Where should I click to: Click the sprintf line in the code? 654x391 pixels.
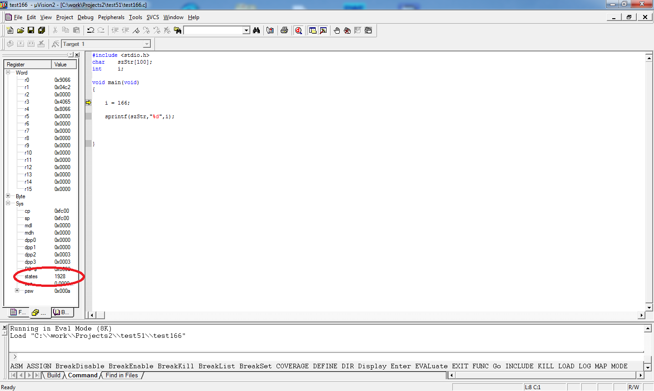coord(139,116)
